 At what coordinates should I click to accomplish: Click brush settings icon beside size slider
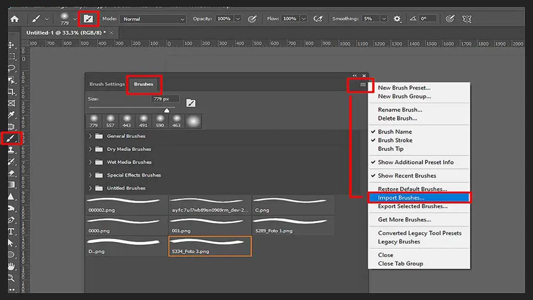point(191,103)
